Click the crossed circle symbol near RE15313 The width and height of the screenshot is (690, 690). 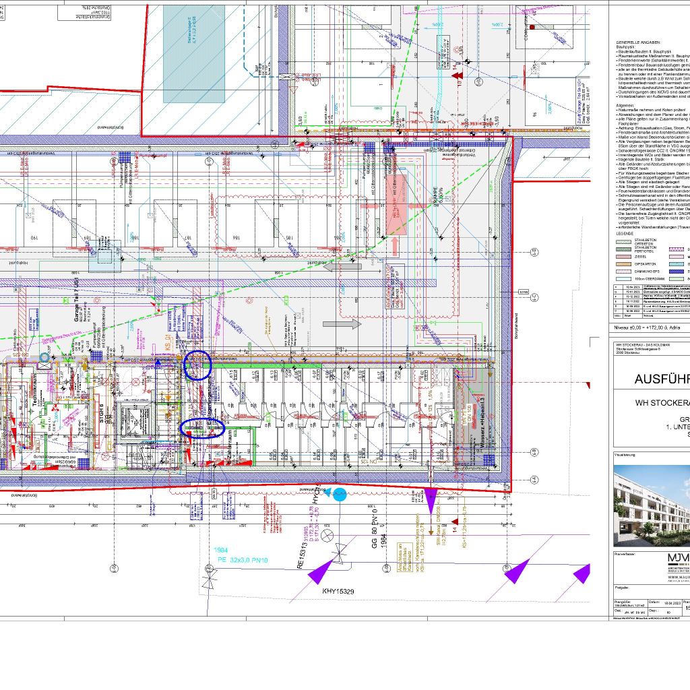point(328,536)
